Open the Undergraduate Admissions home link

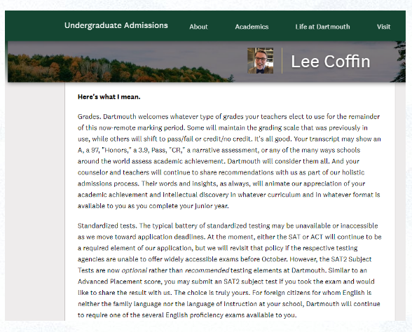click(x=116, y=25)
